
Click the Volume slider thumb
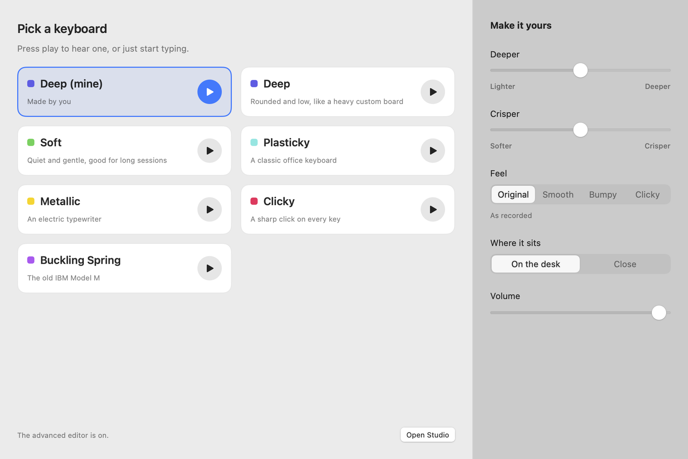[659, 313]
